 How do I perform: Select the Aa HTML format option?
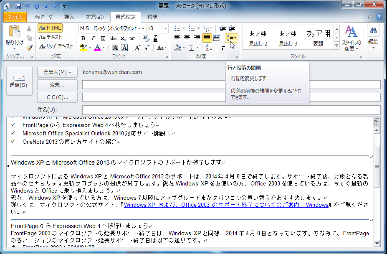pyautogui.click(x=50, y=28)
